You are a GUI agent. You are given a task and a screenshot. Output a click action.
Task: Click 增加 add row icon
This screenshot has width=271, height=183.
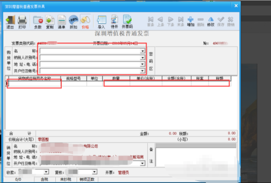(191, 22)
